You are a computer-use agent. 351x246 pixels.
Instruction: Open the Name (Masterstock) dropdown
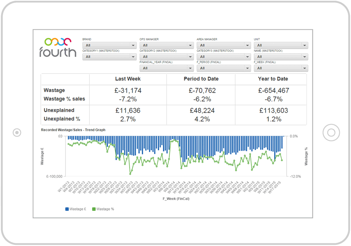click(x=281, y=57)
